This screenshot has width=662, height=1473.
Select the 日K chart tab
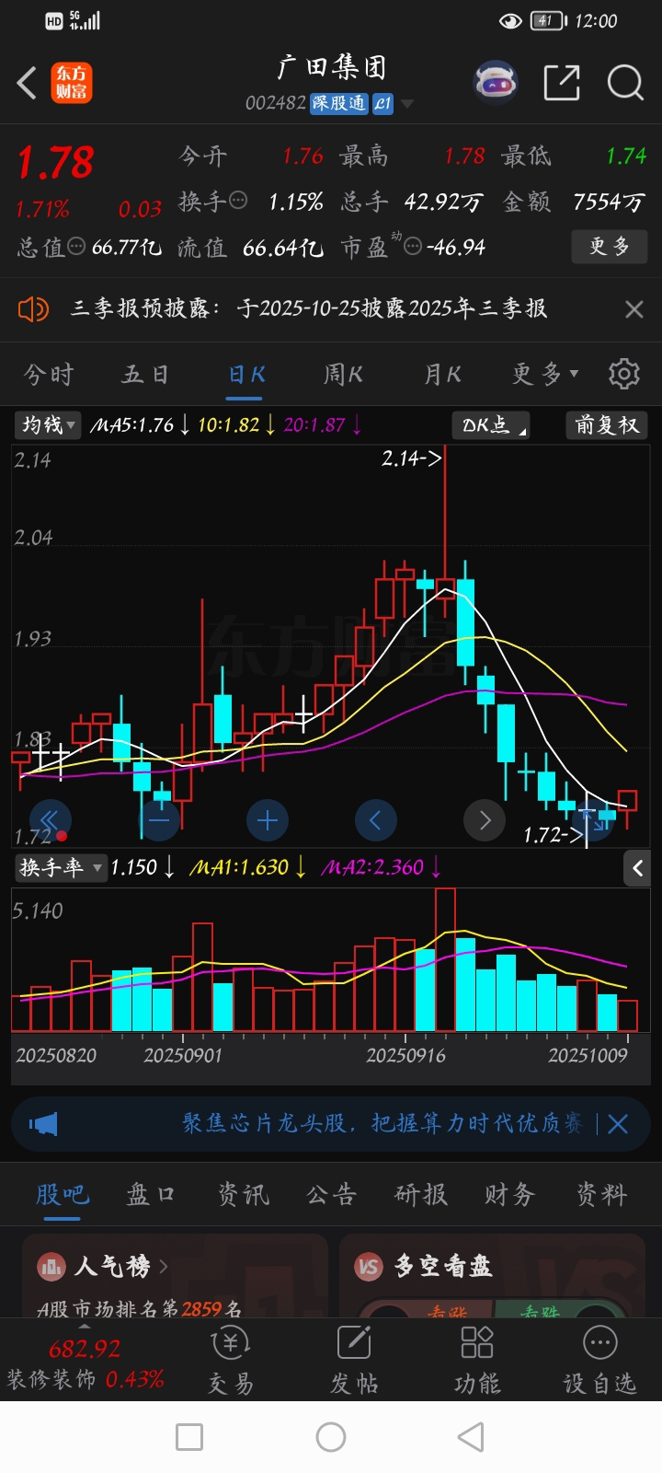pyautogui.click(x=245, y=375)
